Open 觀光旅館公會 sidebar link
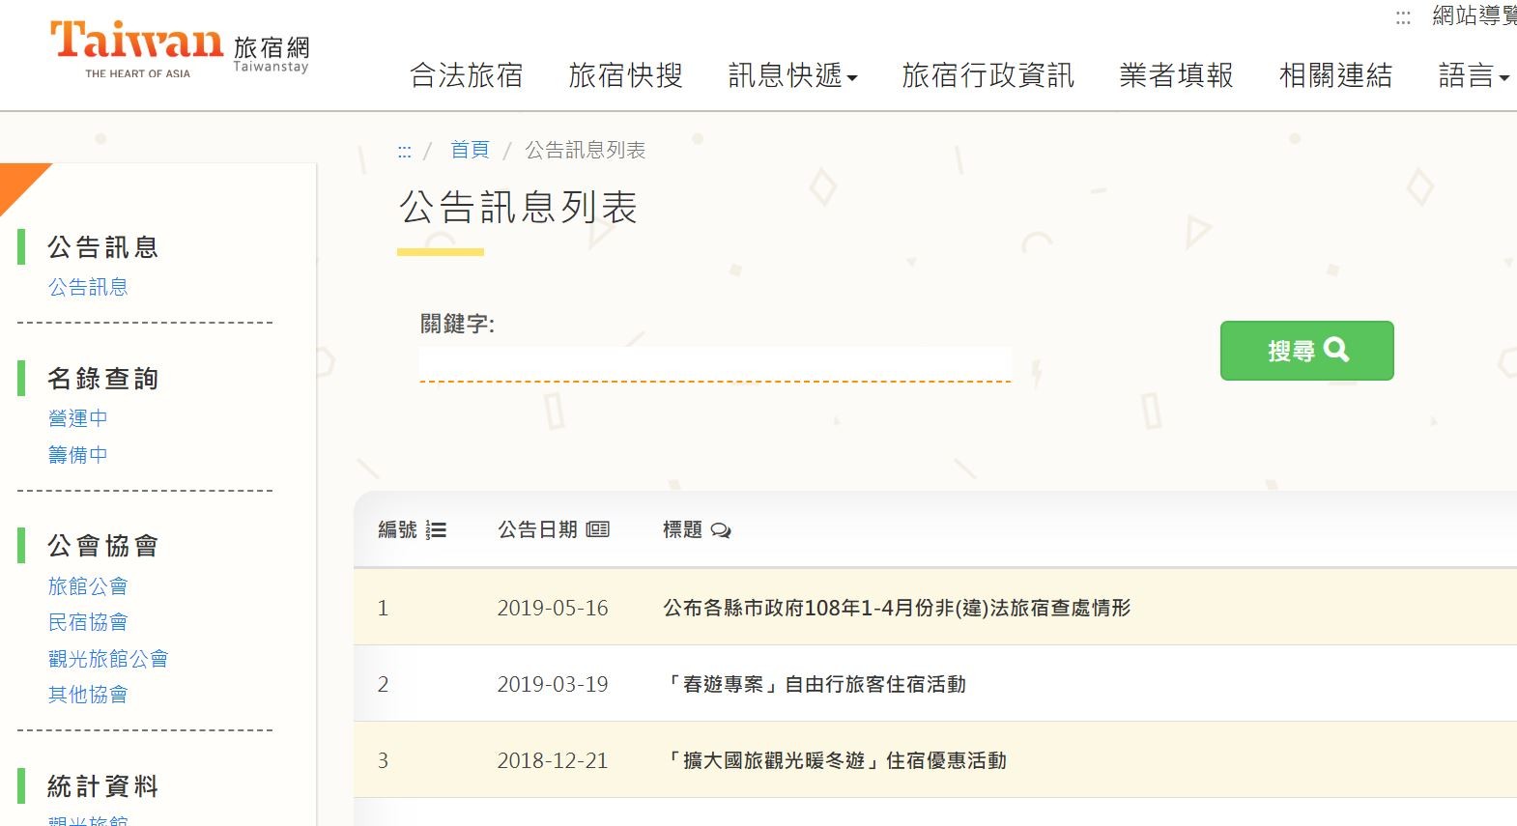The image size is (1517, 826). (x=108, y=659)
